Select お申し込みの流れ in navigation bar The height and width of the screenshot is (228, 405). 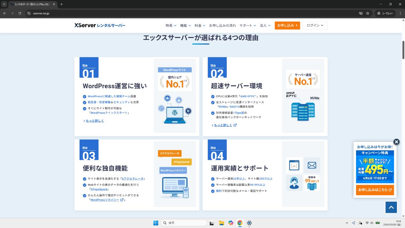coord(222,25)
